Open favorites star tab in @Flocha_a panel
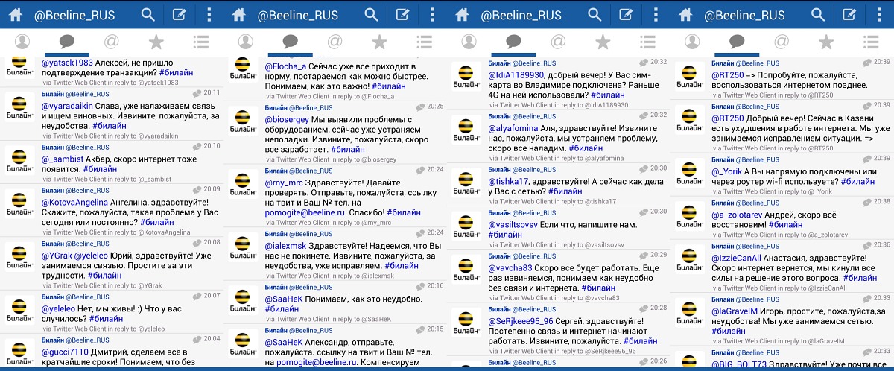The image size is (894, 371). [x=379, y=42]
